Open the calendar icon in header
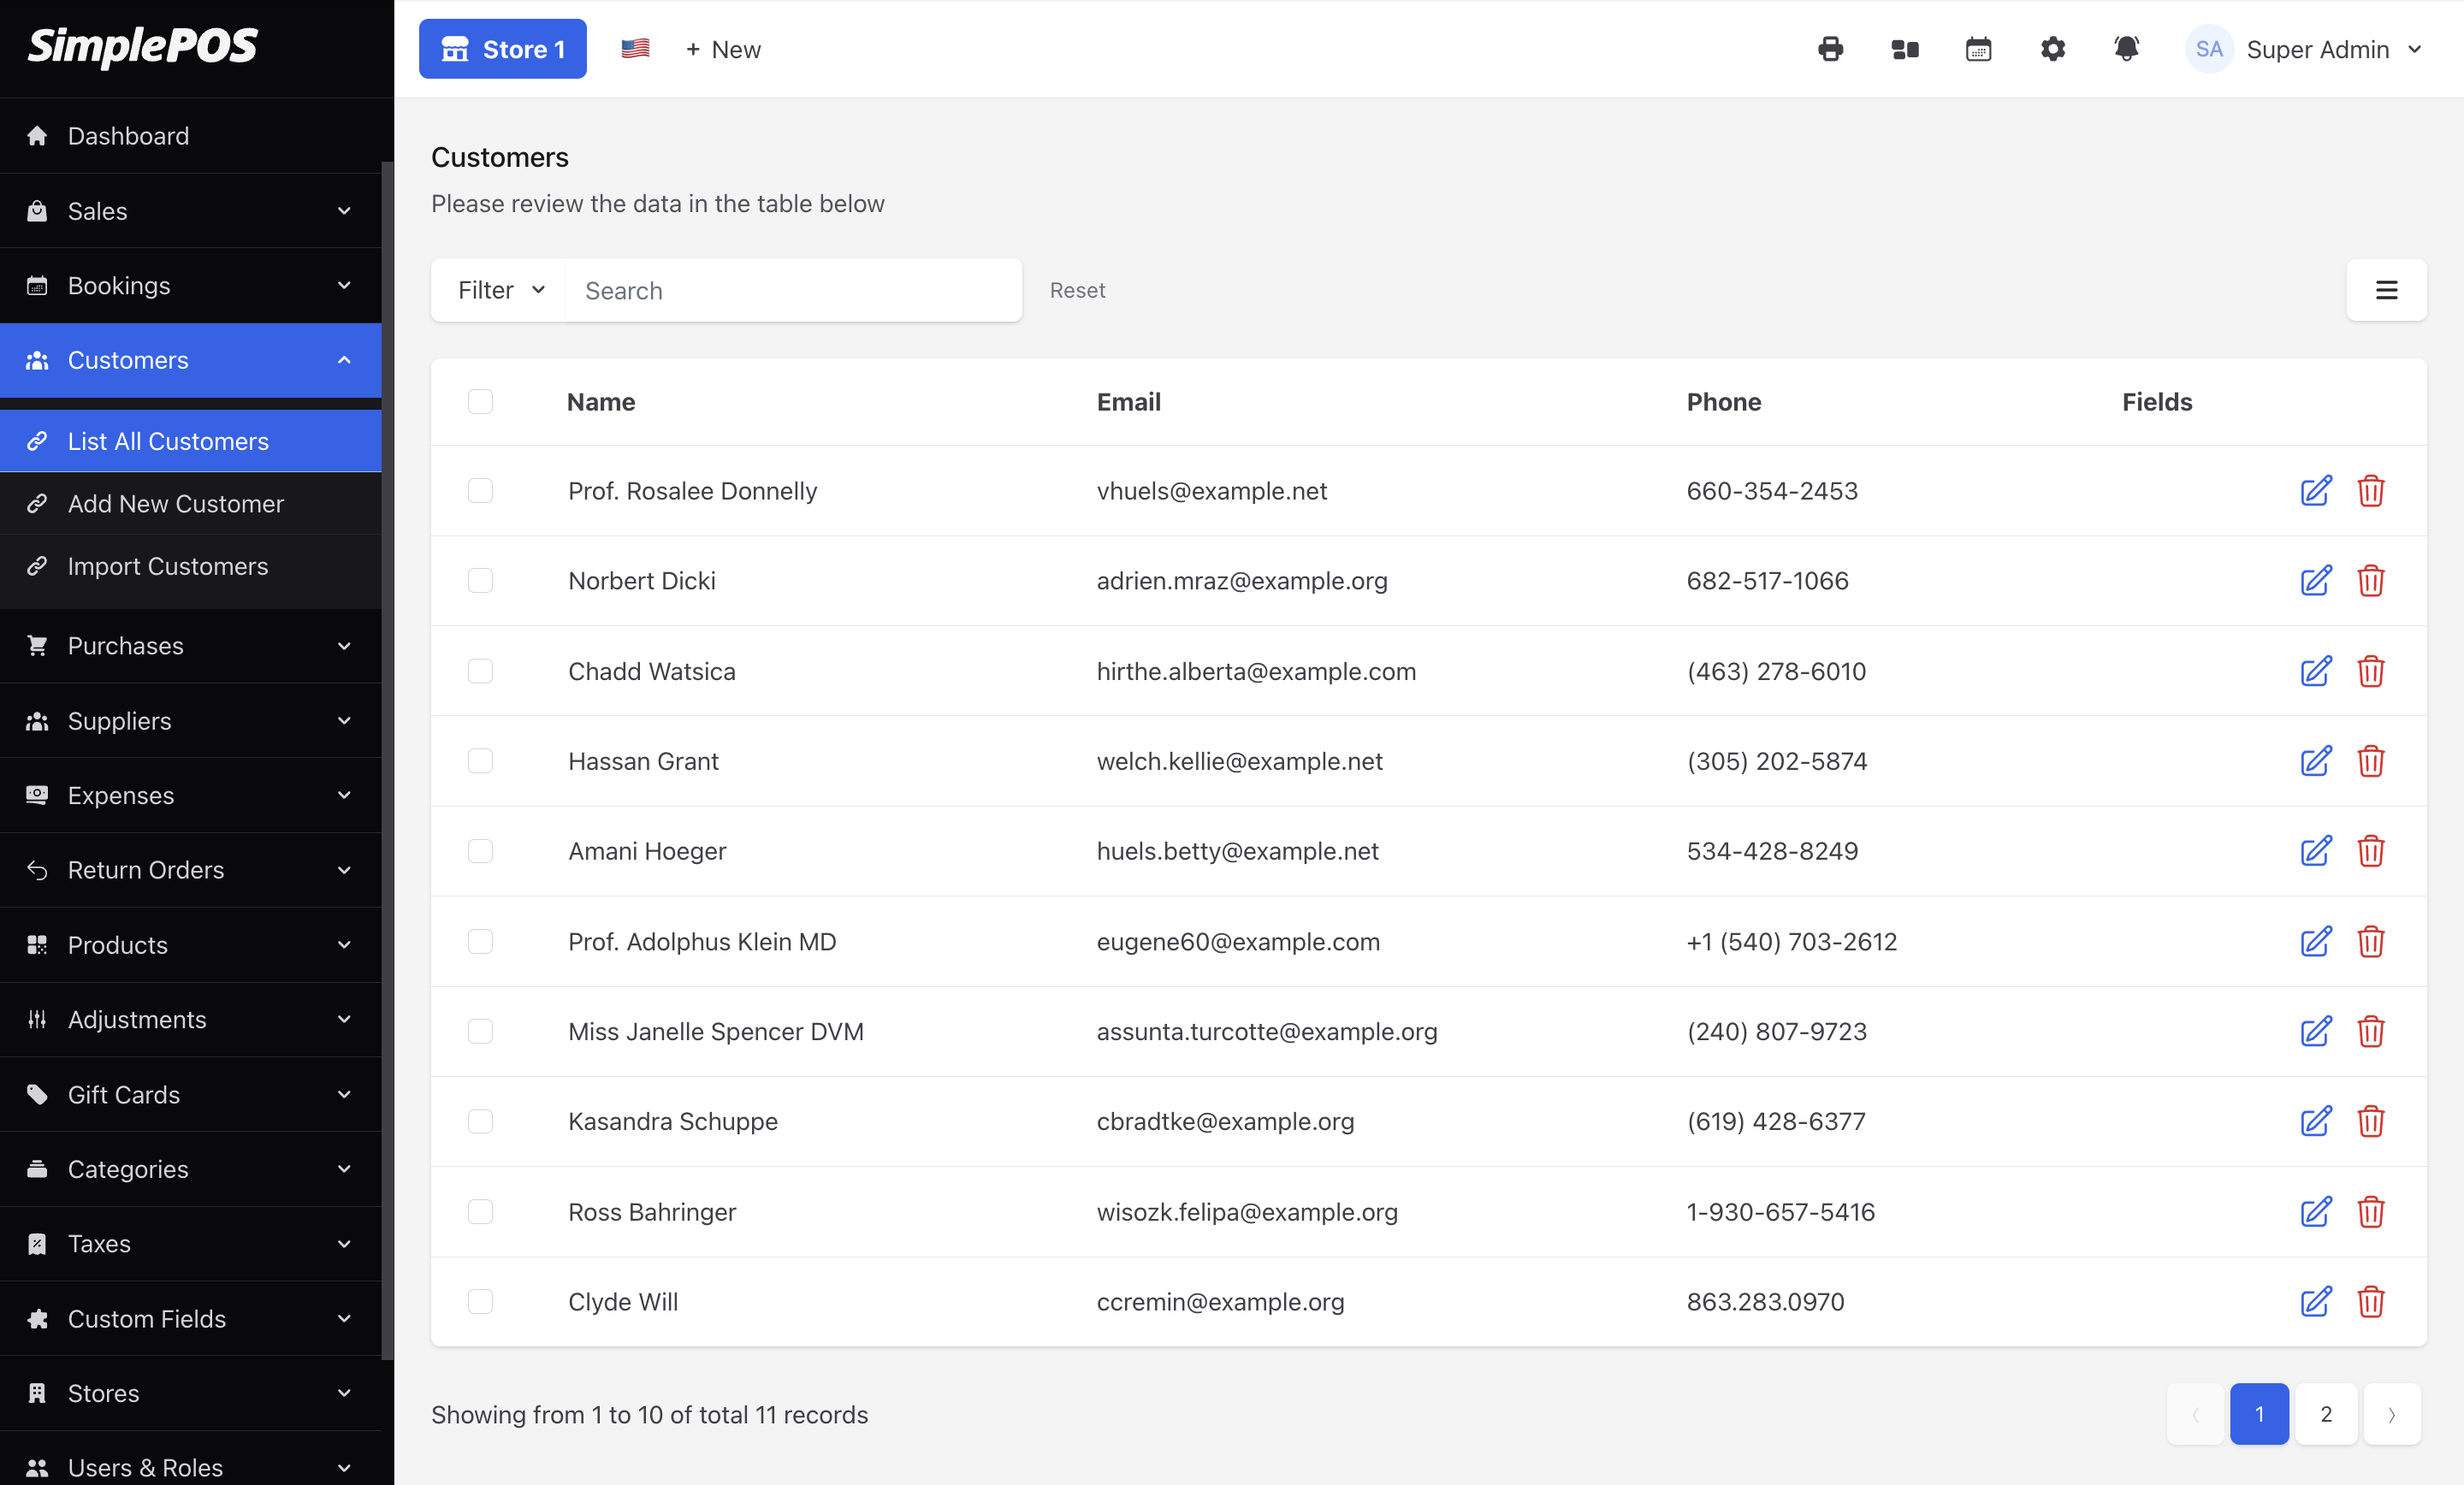The width and height of the screenshot is (2464, 1485). coord(1978,49)
